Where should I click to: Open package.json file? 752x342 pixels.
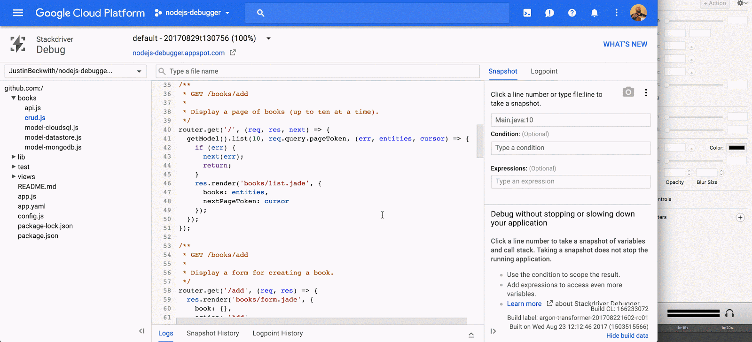tap(38, 236)
